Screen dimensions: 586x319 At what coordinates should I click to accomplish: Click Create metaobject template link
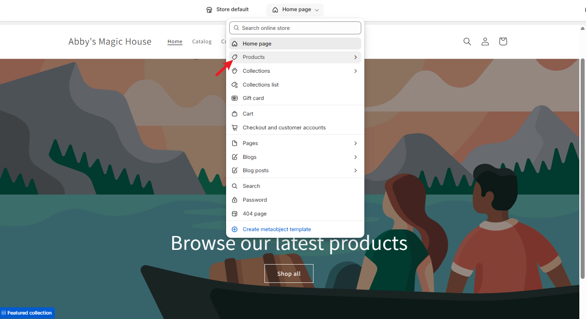click(x=276, y=229)
